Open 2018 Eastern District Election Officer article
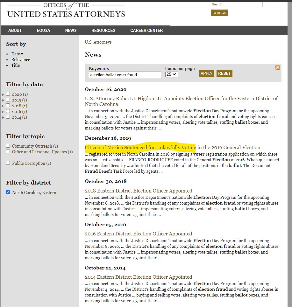The image size is (292, 307). click(x=139, y=191)
